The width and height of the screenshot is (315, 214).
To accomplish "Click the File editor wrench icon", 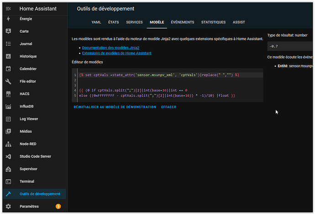I will tap(8, 81).
